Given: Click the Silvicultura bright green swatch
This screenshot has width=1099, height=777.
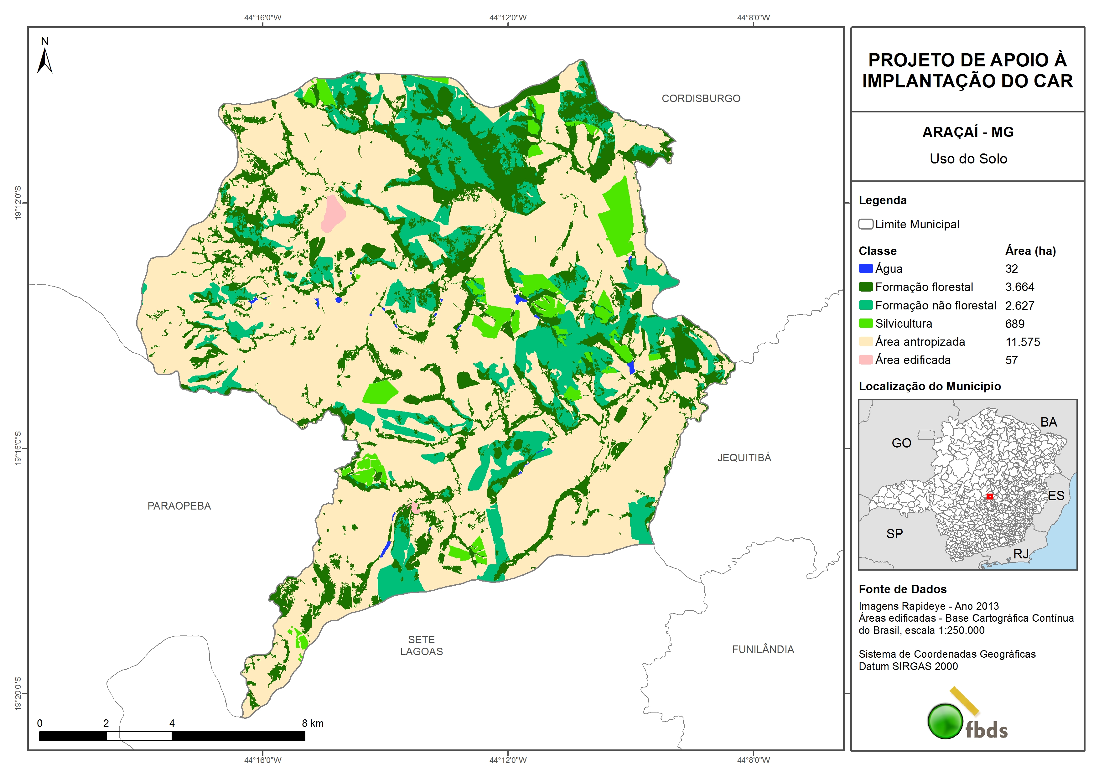Looking at the screenshot, I should pos(865,323).
